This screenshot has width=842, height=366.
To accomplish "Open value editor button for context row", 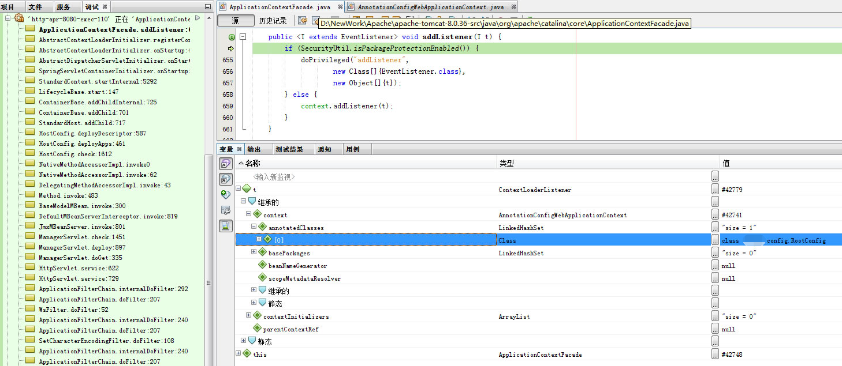I will (715, 214).
